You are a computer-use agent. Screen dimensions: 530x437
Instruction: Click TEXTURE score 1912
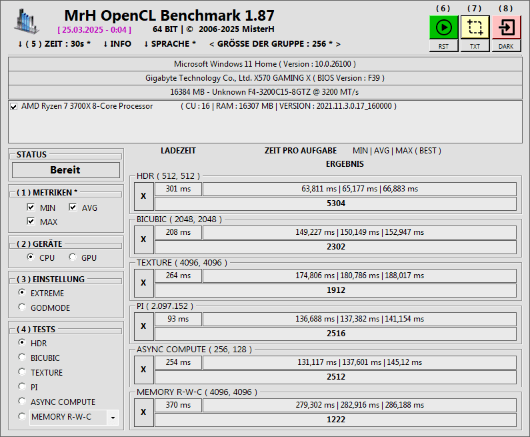[335, 290]
